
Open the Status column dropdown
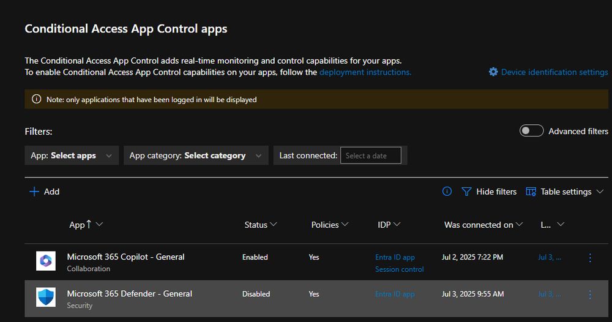(x=273, y=224)
